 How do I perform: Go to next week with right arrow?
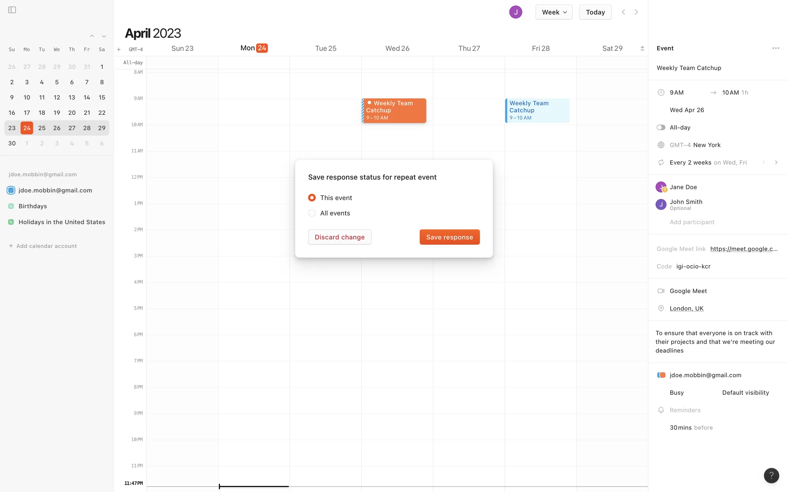[x=636, y=12]
